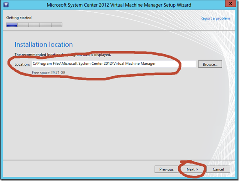Close the Setup Wizard window

[230, 3]
